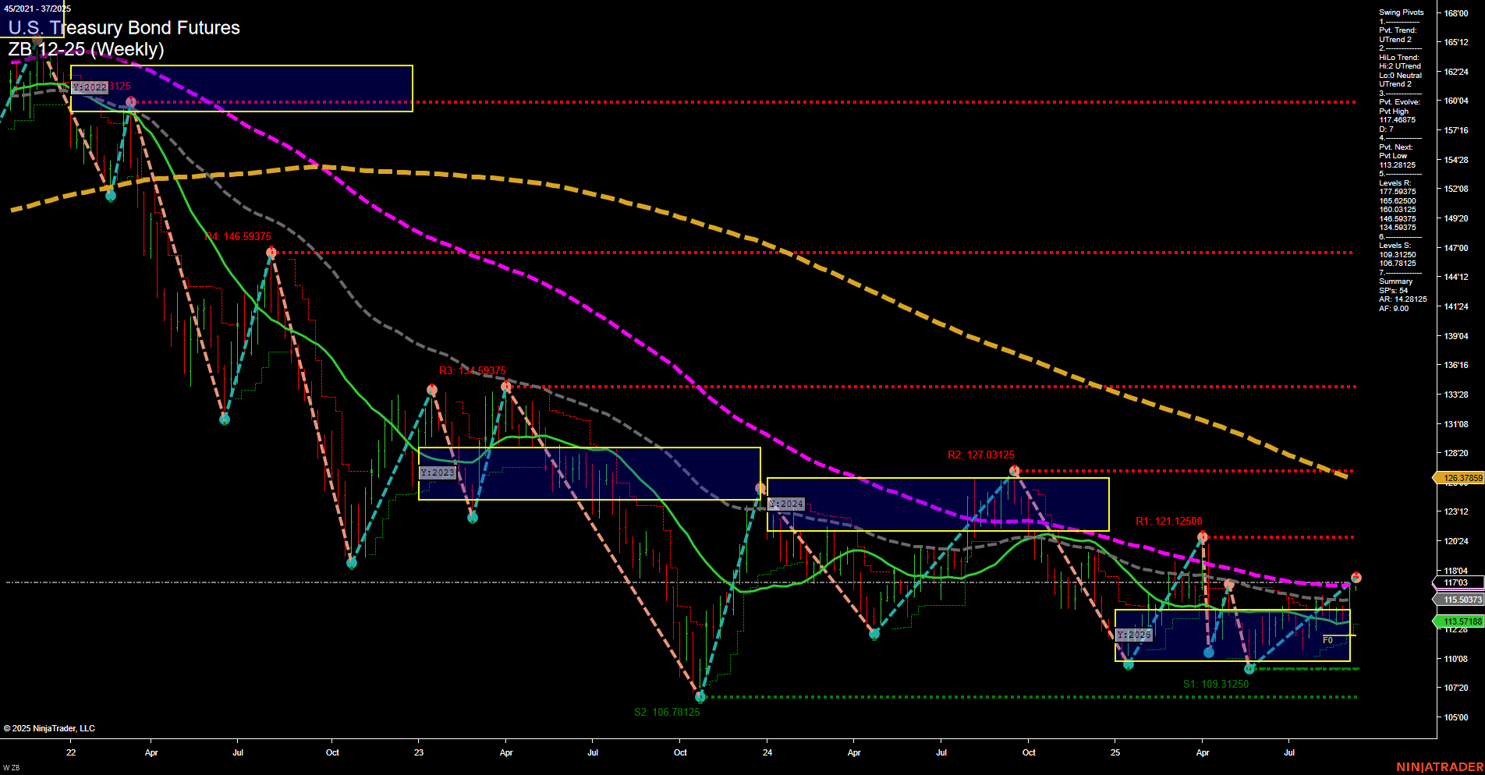This screenshot has height=775, width=1485.
Task: Click the pivot marker at R4 146.59375 peak
Action: [x=271, y=251]
